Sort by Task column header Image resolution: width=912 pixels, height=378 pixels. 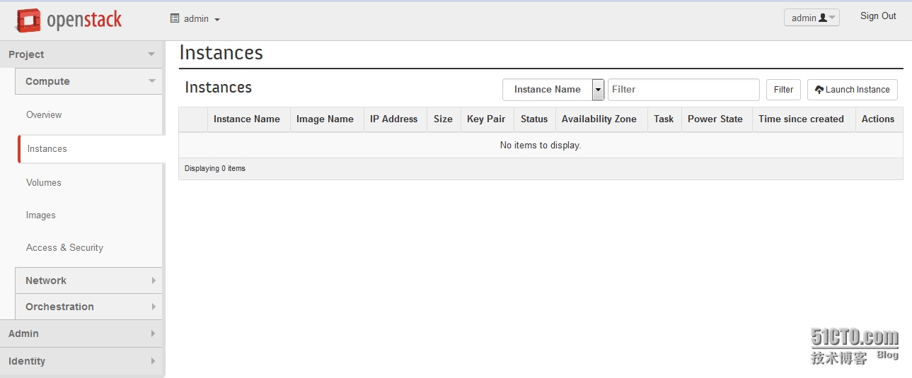tap(664, 119)
